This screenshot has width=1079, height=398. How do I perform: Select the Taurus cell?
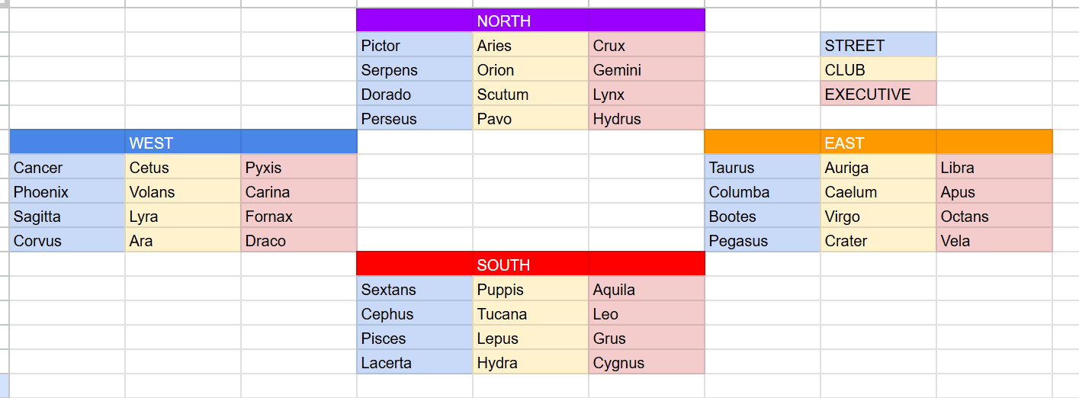763,167
